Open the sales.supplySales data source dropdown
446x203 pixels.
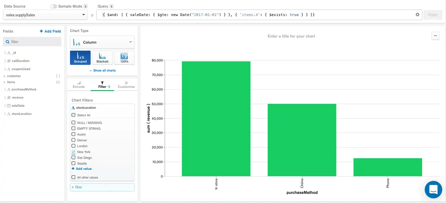[x=45, y=15]
